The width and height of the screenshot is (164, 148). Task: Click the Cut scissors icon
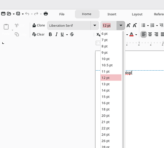point(17,25)
